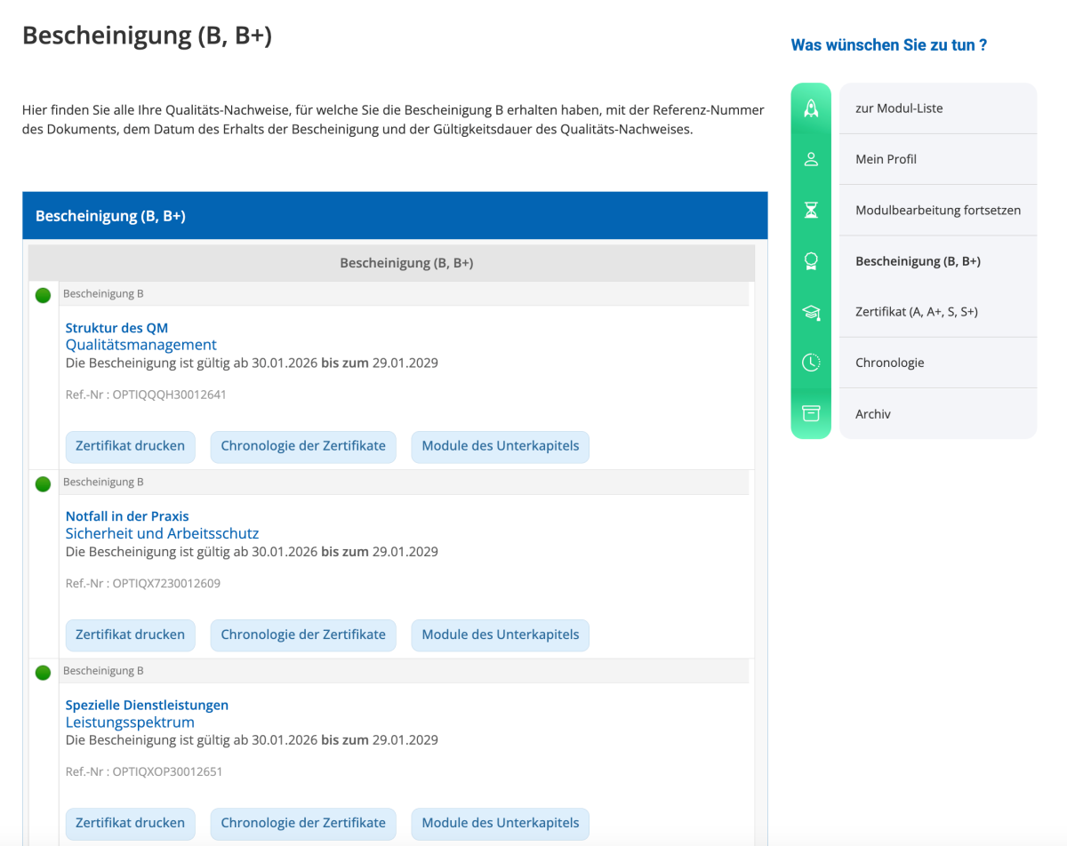Click the person icon for Mein Profil
Image resolution: width=1067 pixels, height=846 pixels.
(810, 159)
